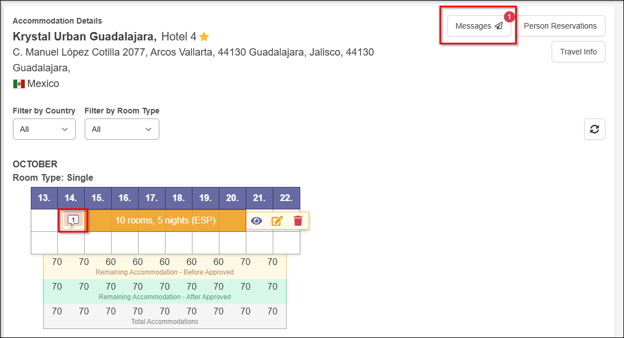Select the 22. date column header
Image resolution: width=624 pixels, height=338 pixels.
[286, 198]
